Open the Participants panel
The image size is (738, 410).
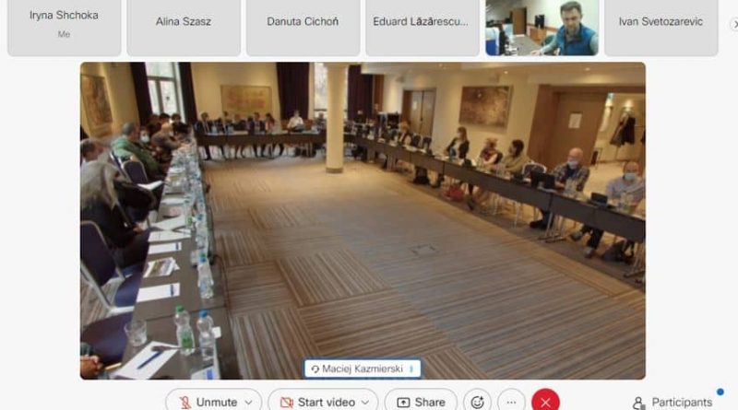(673, 403)
